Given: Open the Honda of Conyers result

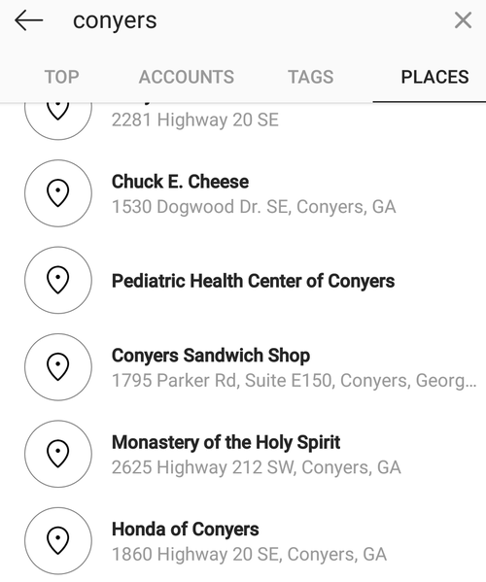Looking at the screenshot, I should click(x=243, y=540).
